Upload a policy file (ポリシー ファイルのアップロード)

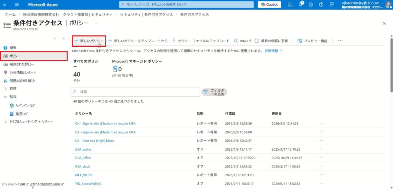coord(200,41)
